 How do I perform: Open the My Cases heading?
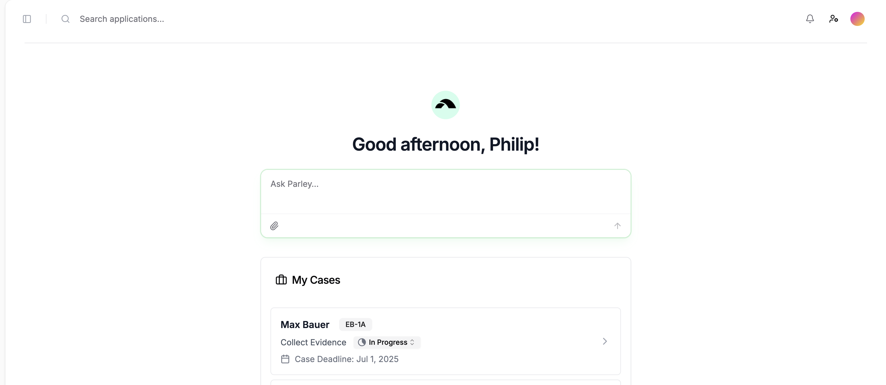[x=316, y=280]
